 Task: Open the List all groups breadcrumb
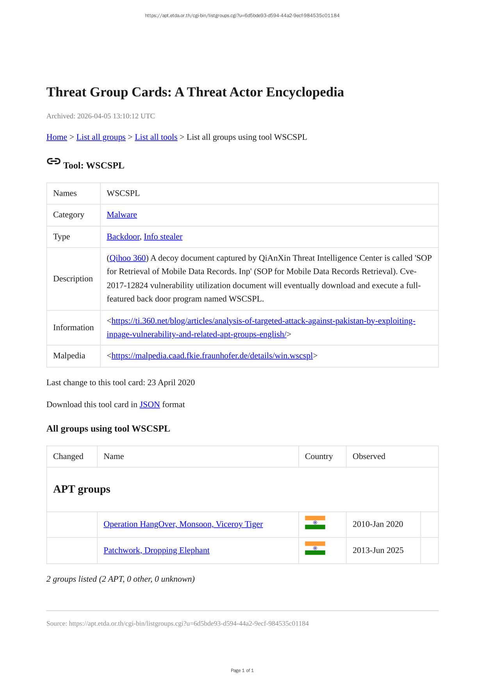(x=101, y=137)
